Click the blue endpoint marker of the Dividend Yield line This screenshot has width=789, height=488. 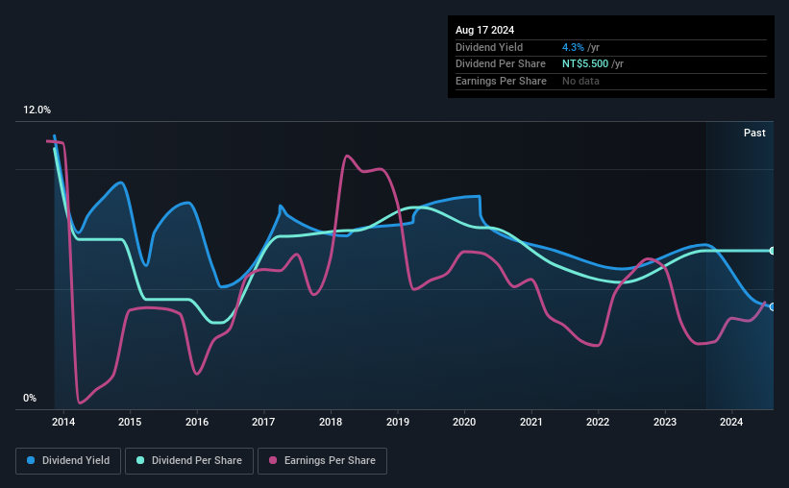pos(773,306)
